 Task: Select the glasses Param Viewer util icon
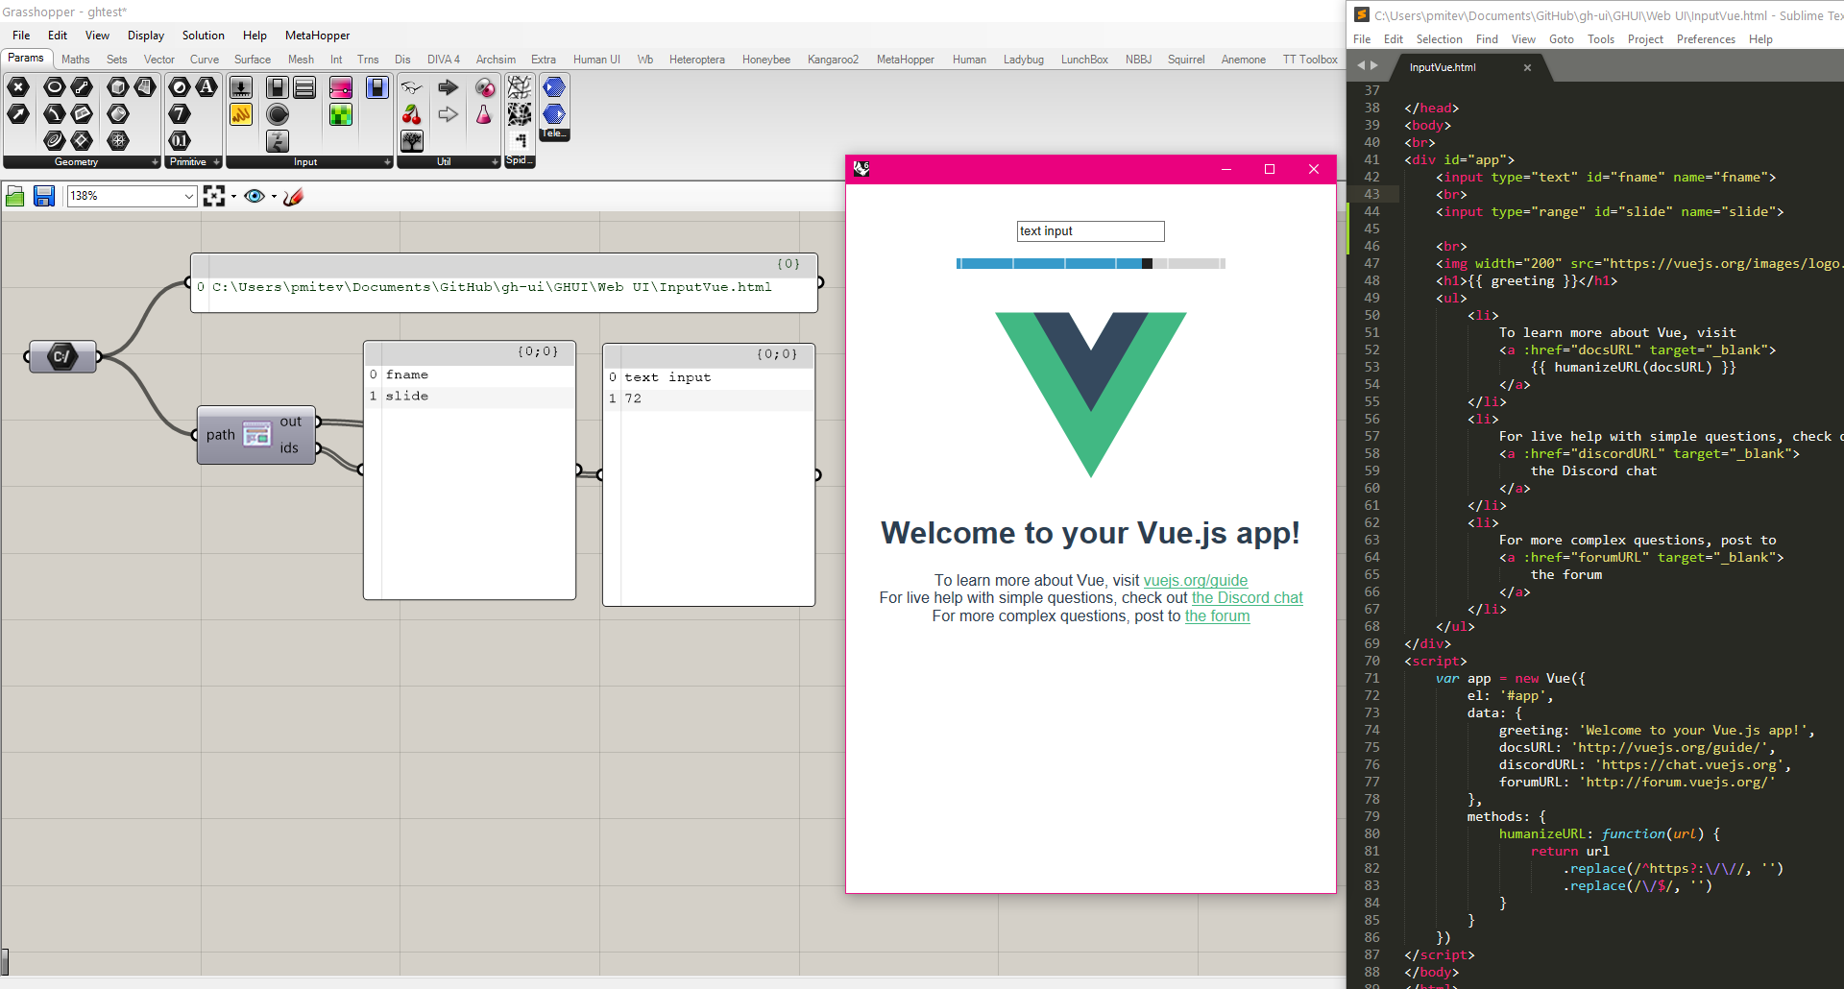(x=412, y=88)
